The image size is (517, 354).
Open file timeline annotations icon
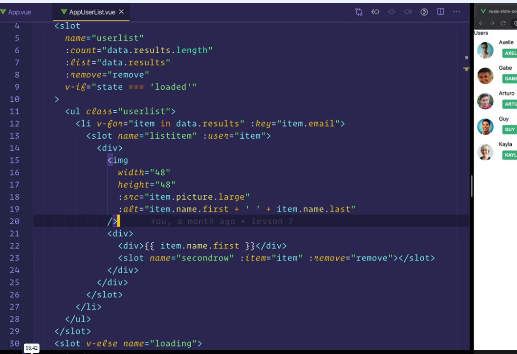point(424,12)
